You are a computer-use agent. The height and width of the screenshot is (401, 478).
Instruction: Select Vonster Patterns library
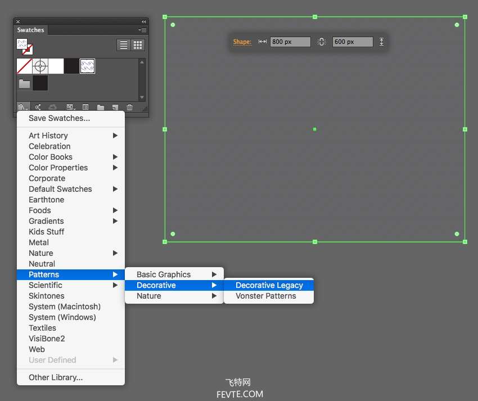click(269, 296)
